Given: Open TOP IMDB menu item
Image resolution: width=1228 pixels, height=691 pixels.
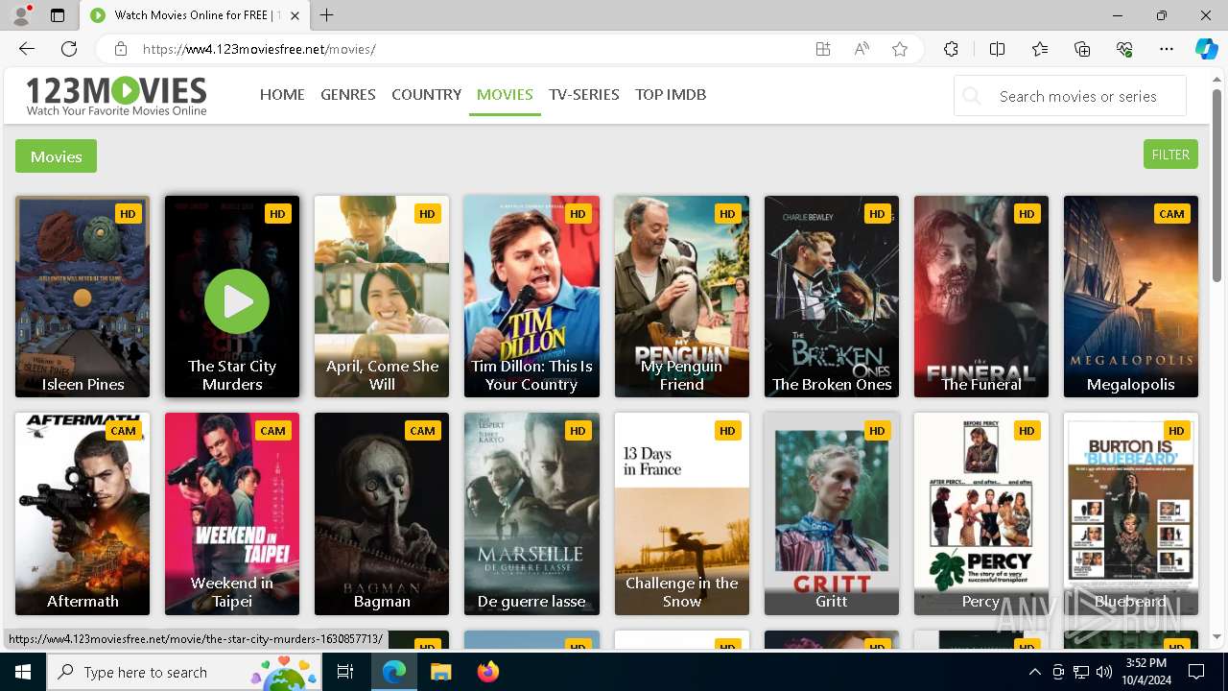Looking at the screenshot, I should pos(671,94).
